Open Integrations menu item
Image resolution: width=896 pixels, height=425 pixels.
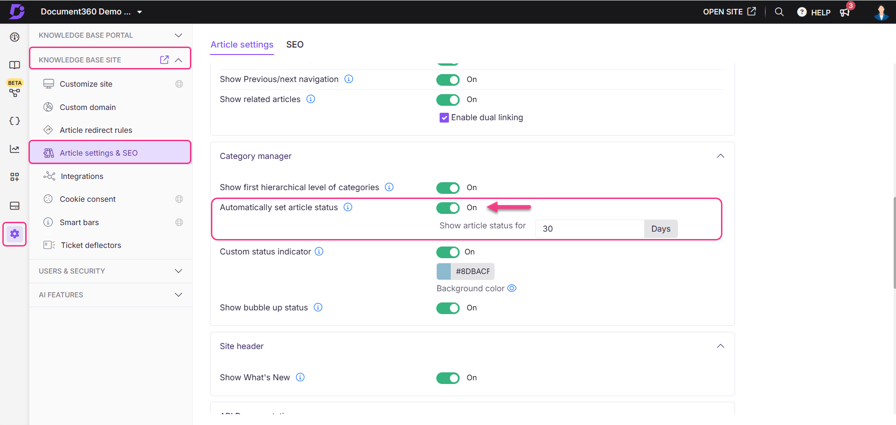tap(82, 176)
